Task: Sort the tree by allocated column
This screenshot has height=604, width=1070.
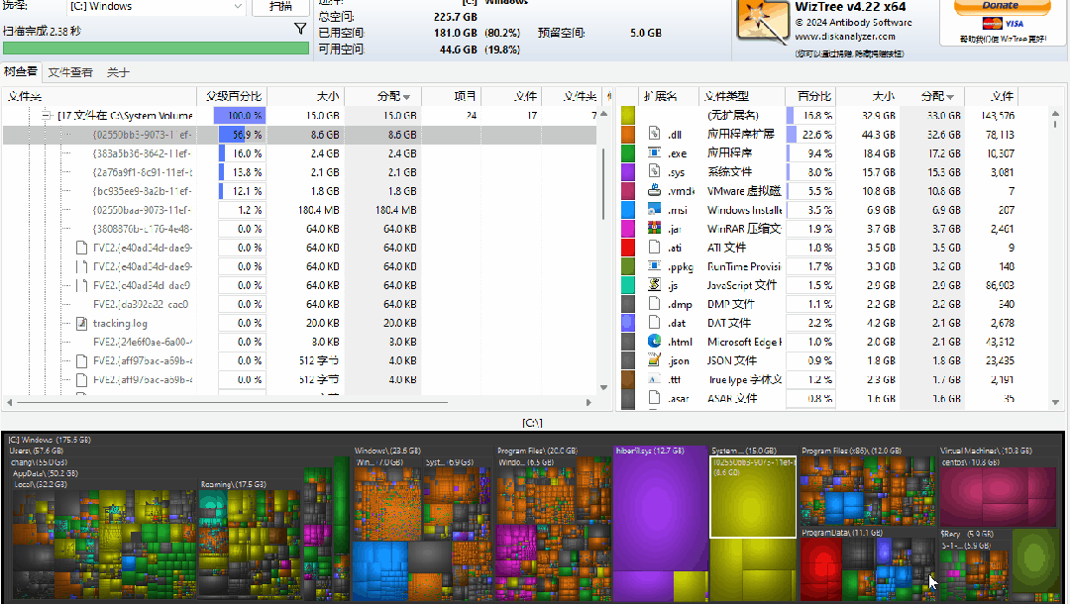Action: click(382, 96)
